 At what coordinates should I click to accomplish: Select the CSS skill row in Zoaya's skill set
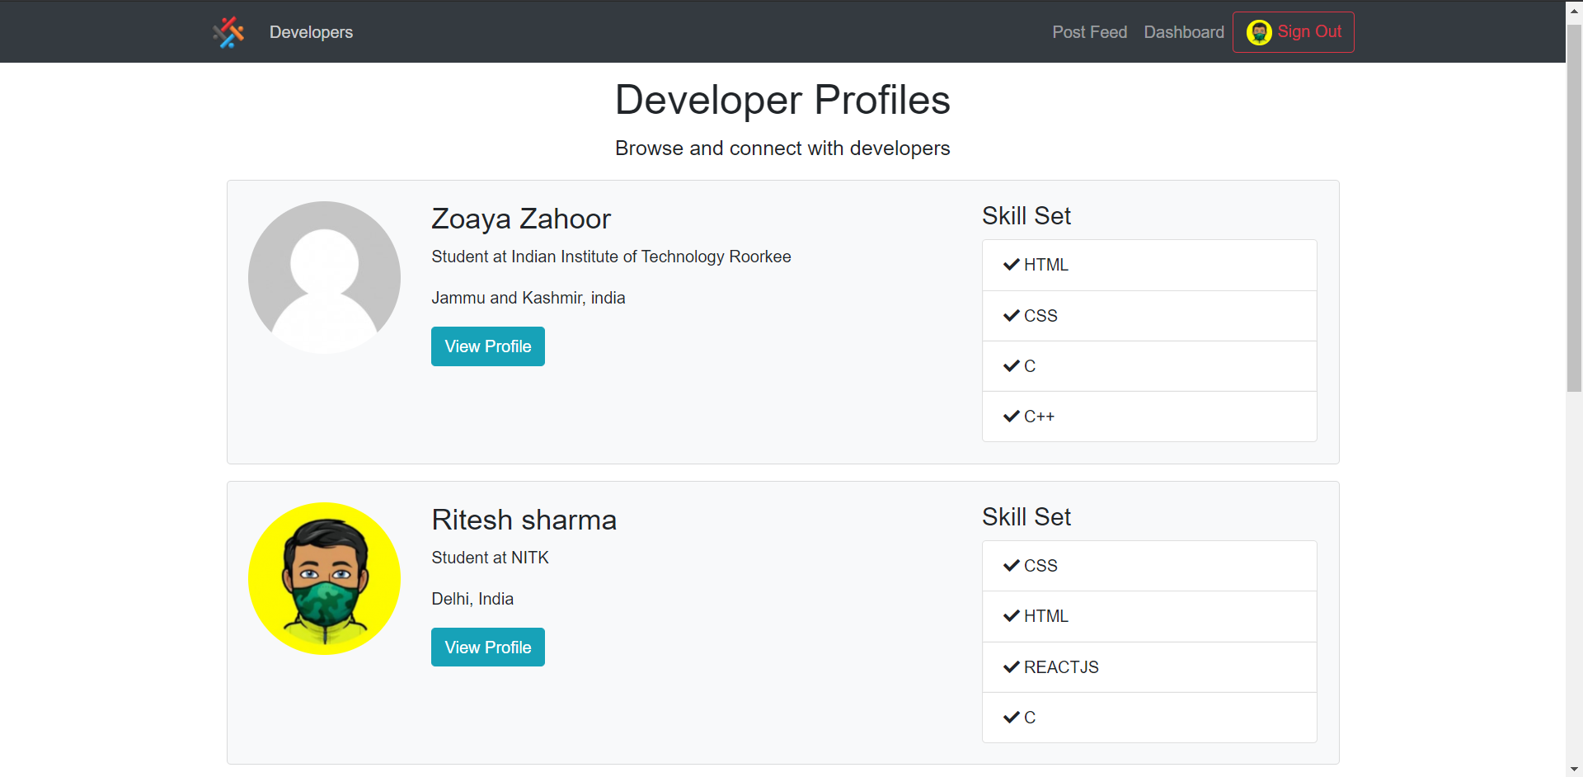pos(1148,315)
